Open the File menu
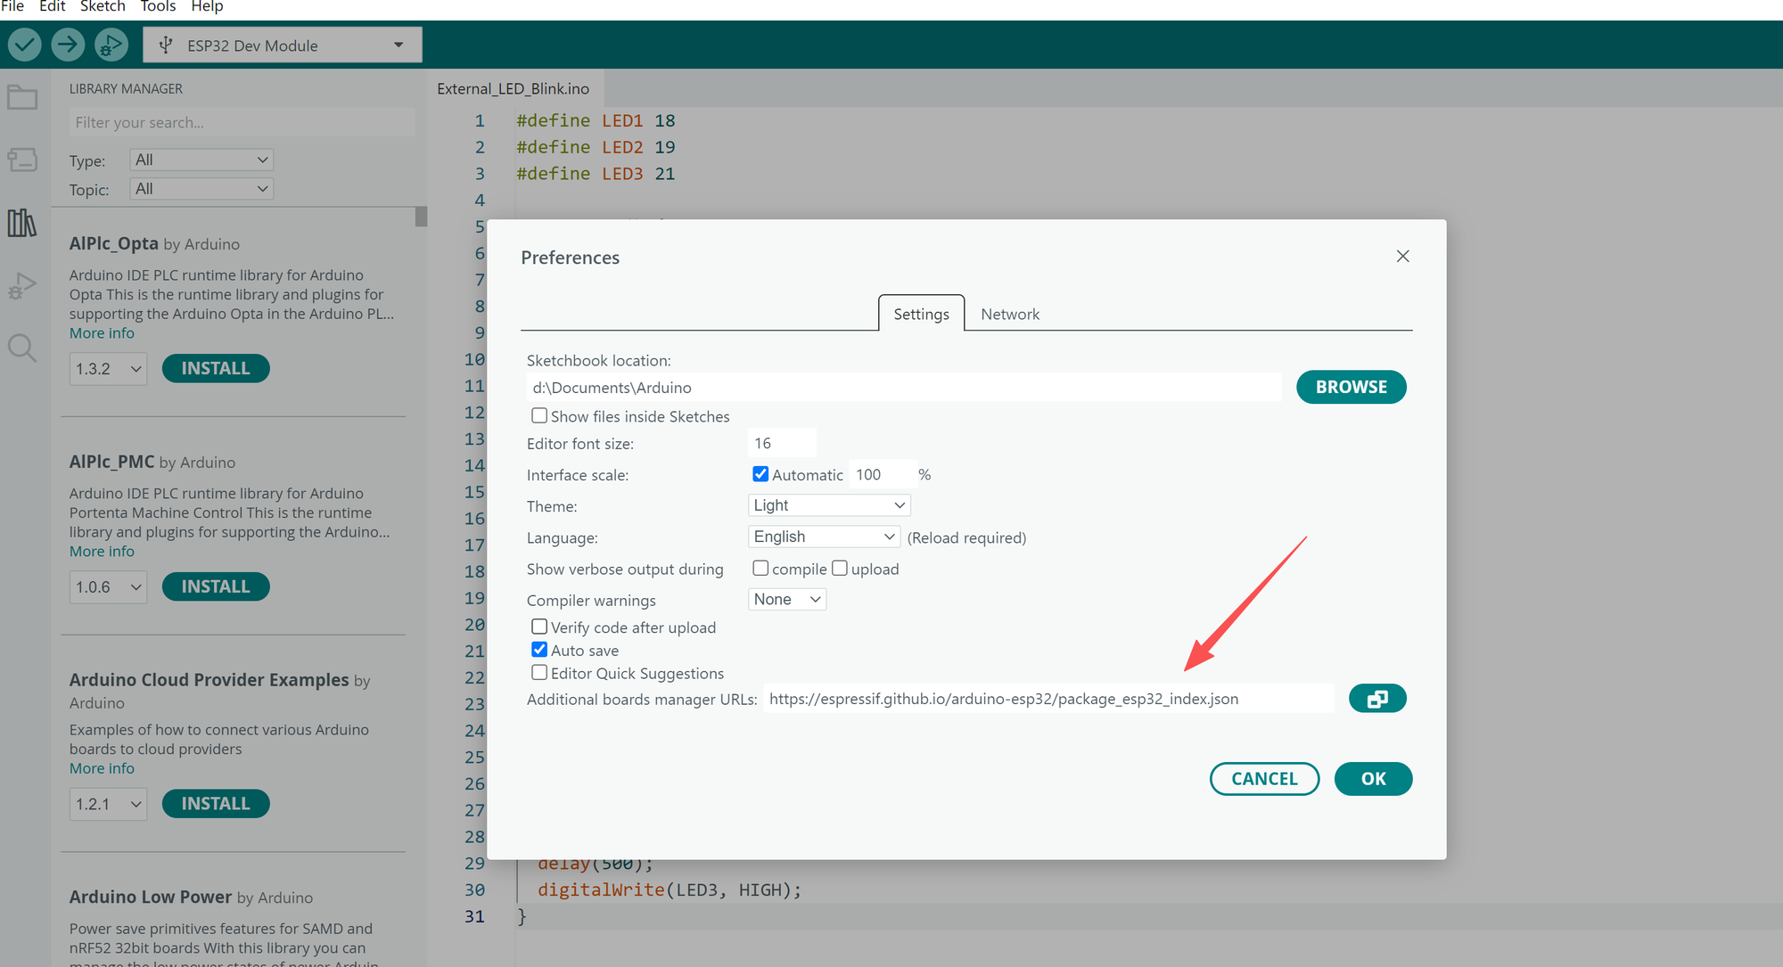The width and height of the screenshot is (1783, 967). tap(12, 7)
